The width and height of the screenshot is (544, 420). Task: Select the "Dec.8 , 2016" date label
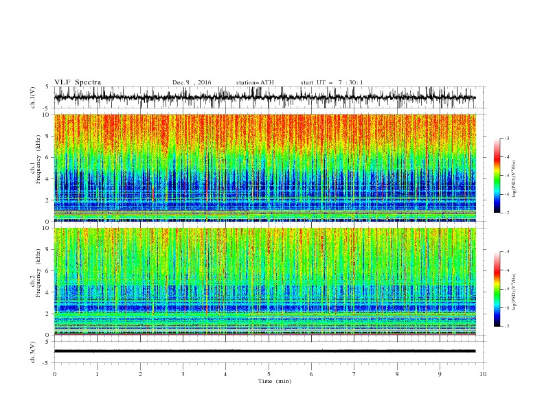point(192,82)
